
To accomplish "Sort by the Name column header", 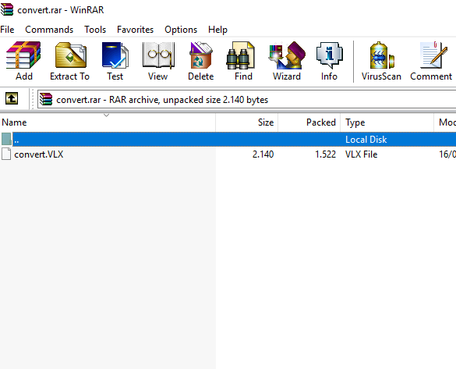I will point(108,122).
